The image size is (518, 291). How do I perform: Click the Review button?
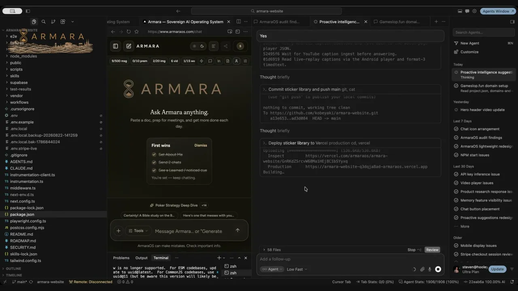coord(432,250)
